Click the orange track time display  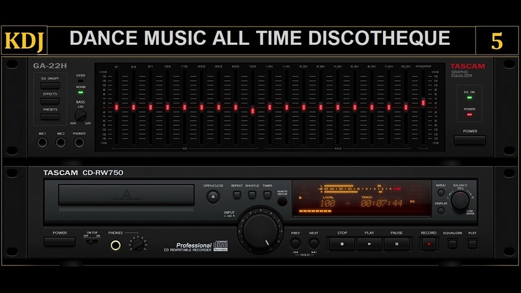(382, 203)
